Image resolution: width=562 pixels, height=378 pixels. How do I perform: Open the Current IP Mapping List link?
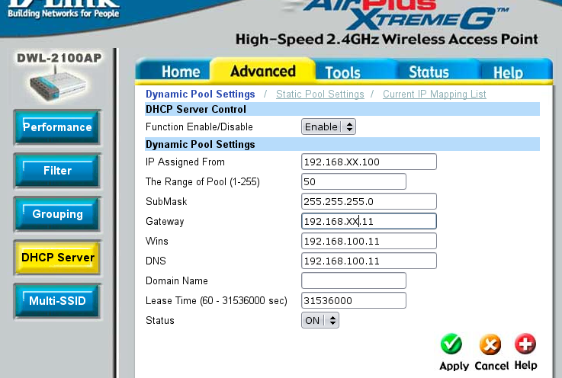pyautogui.click(x=434, y=94)
